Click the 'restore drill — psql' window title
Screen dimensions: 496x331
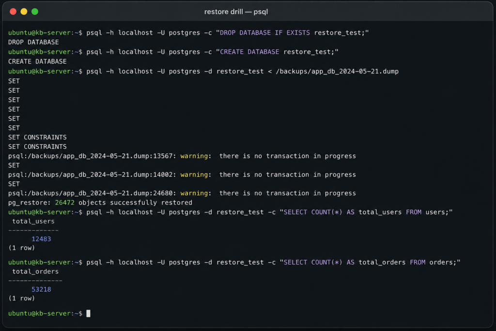pyautogui.click(x=236, y=12)
